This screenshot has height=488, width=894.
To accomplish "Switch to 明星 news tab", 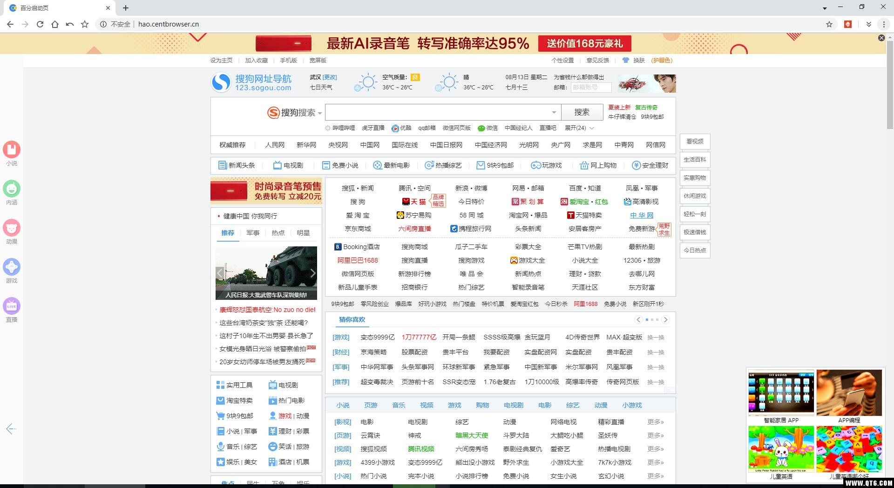I will coord(303,233).
